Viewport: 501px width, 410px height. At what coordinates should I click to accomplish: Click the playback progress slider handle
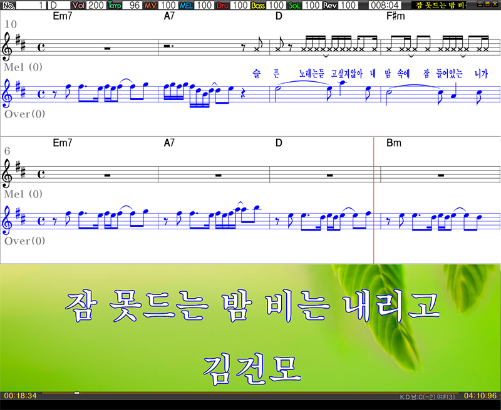[x=76, y=392]
